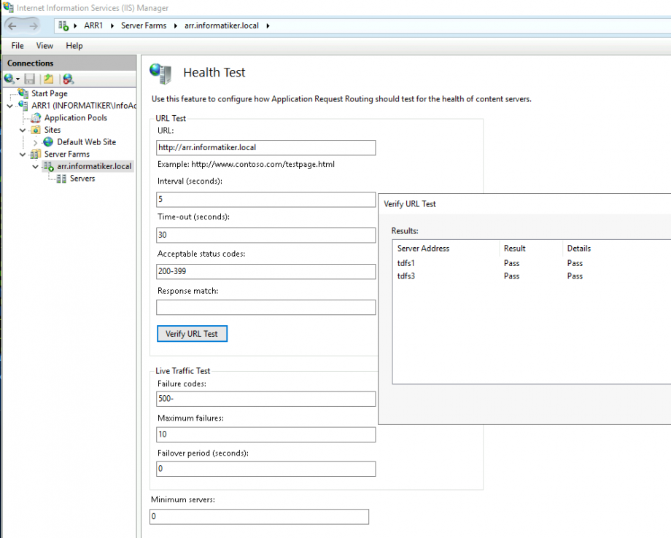Screen dimensions: 671x538
Task: Open the Connect To drop-down globe icon
Action: (10, 78)
